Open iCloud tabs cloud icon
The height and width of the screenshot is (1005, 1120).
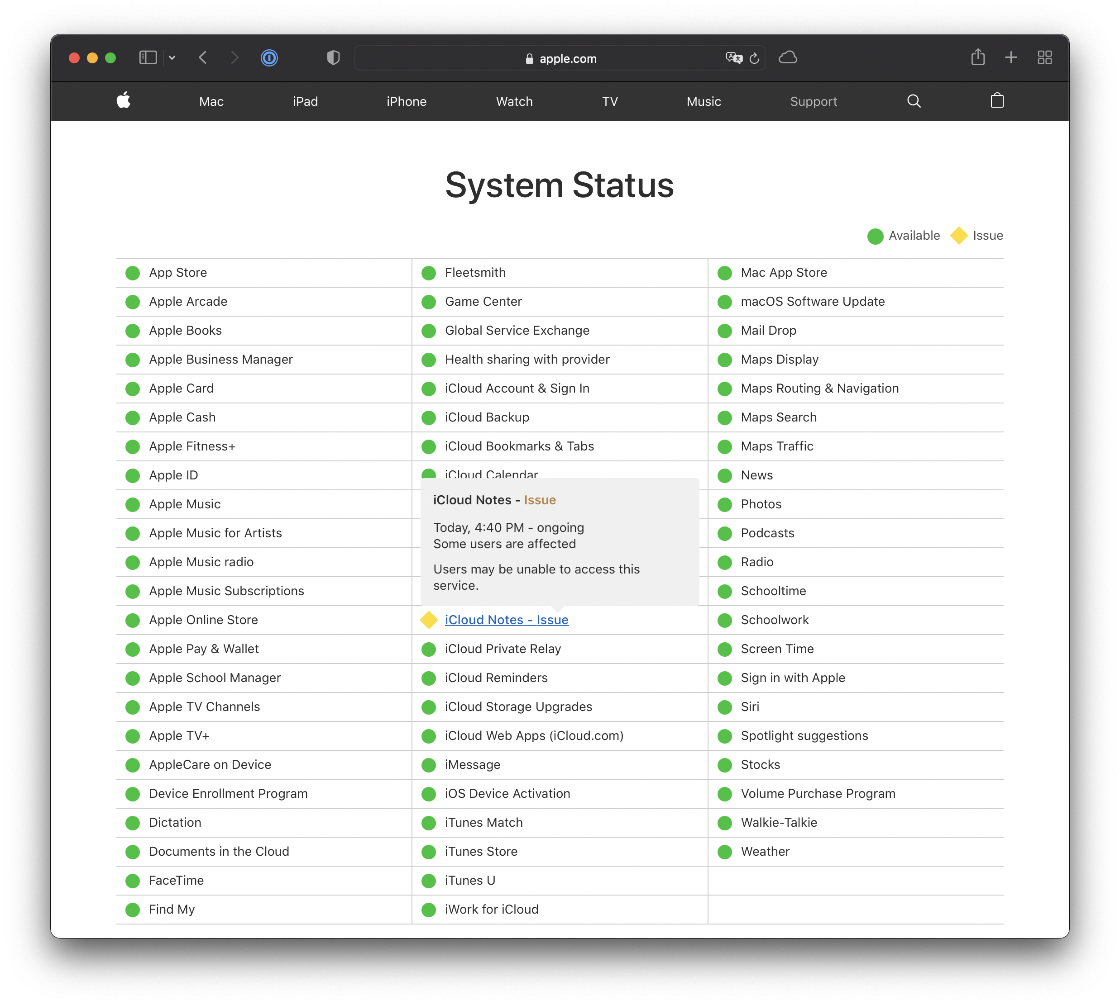click(x=788, y=57)
